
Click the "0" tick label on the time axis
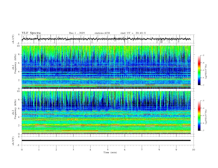click(x=22, y=150)
